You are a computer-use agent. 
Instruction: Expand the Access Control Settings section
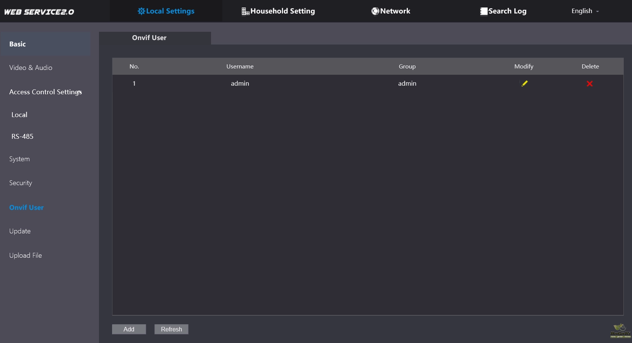pos(45,92)
